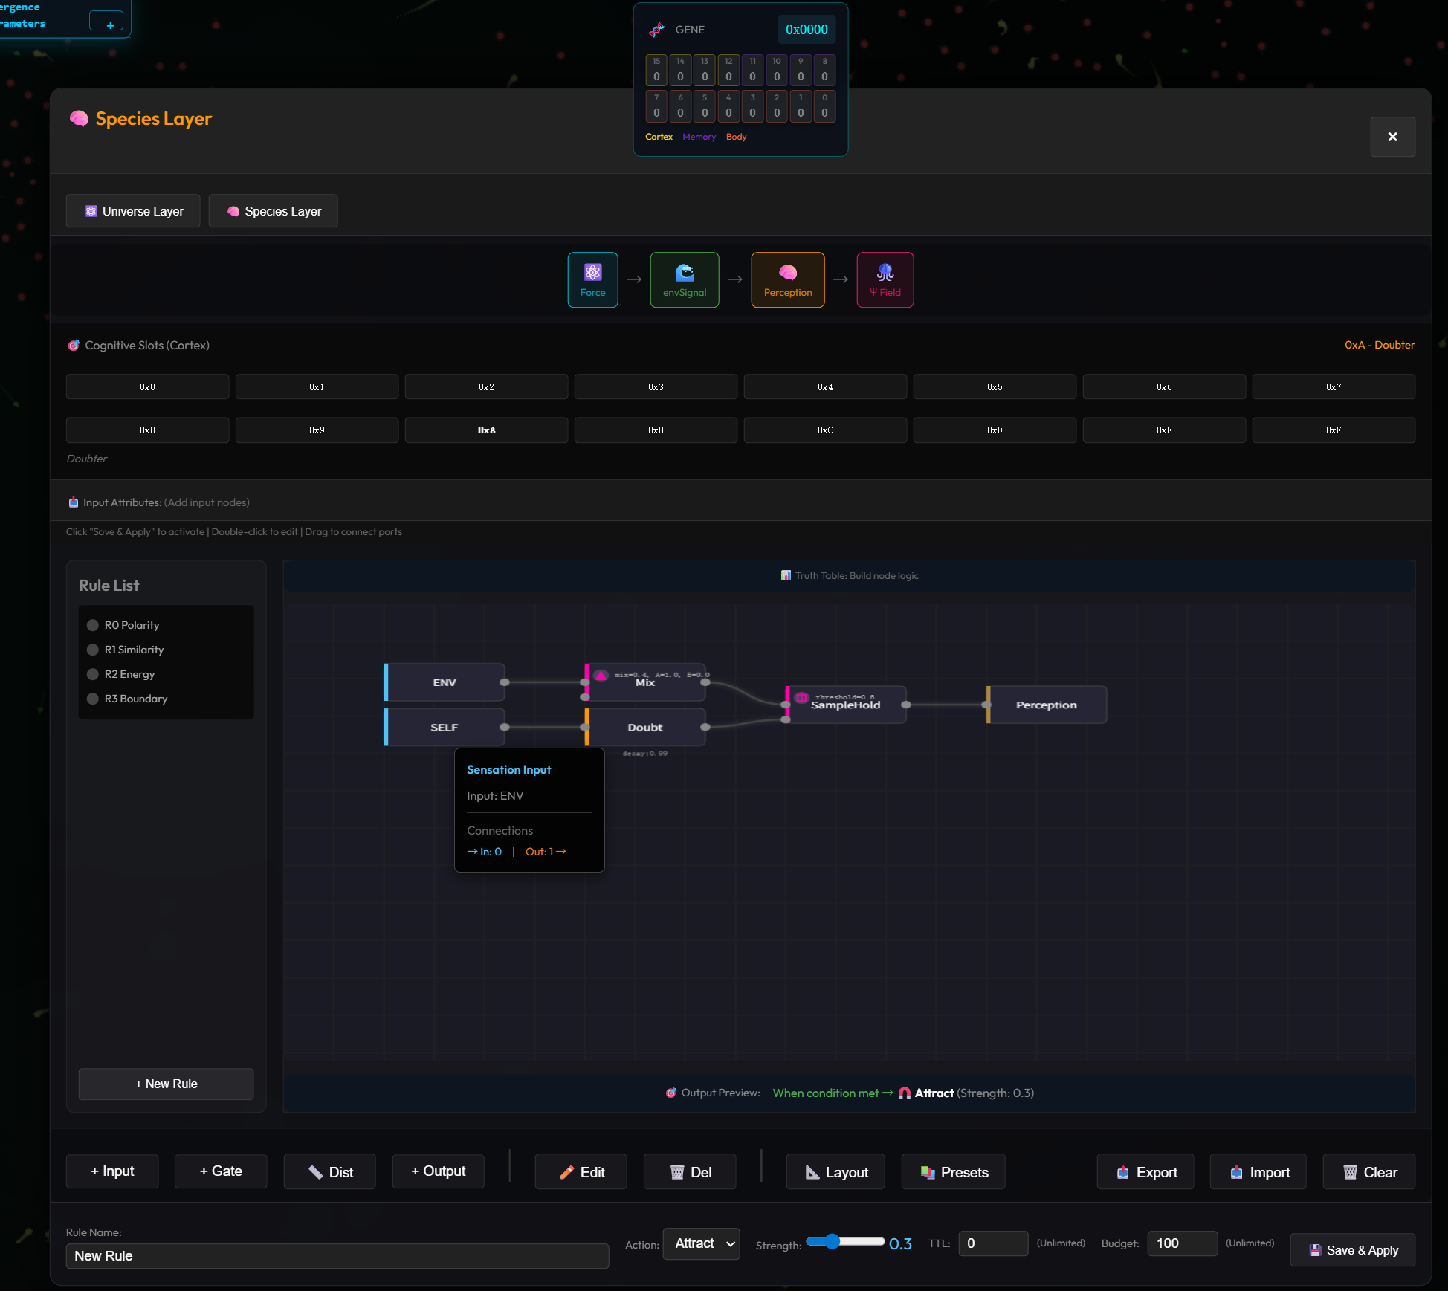Adjust the Strength slider
This screenshot has width=1448, height=1291.
[845, 1241]
